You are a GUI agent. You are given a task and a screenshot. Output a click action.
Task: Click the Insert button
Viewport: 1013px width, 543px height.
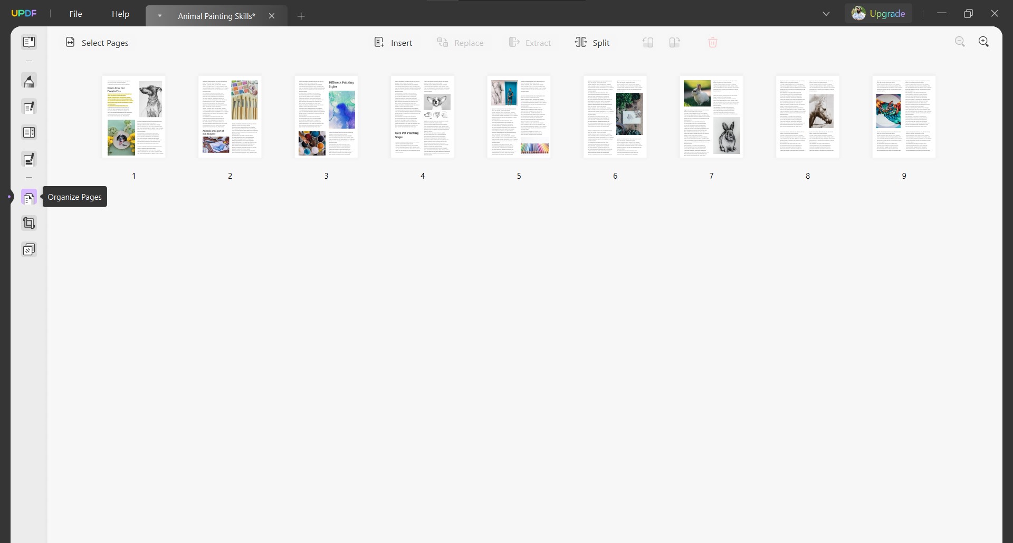(394, 42)
